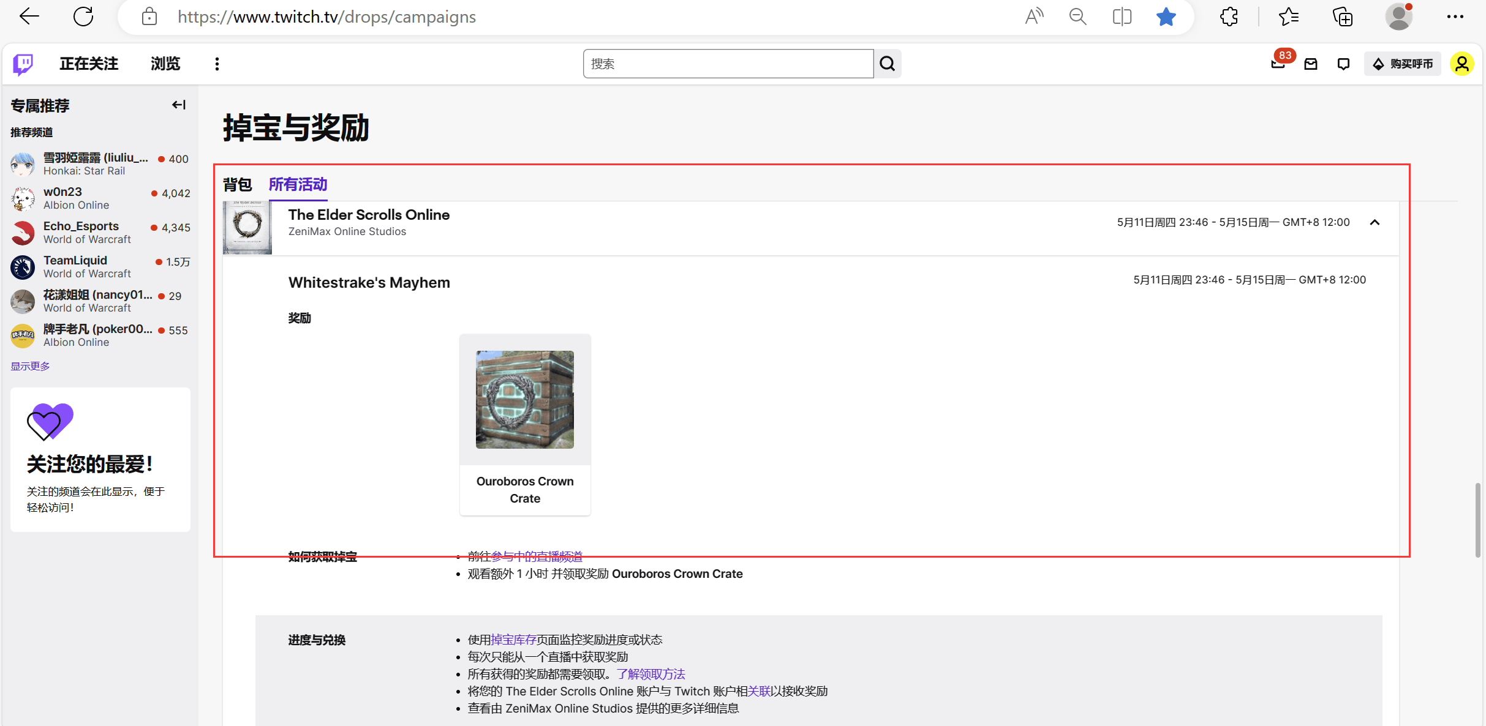This screenshot has width=1486, height=726.
Task: Switch to the 背包 tab
Action: click(237, 184)
